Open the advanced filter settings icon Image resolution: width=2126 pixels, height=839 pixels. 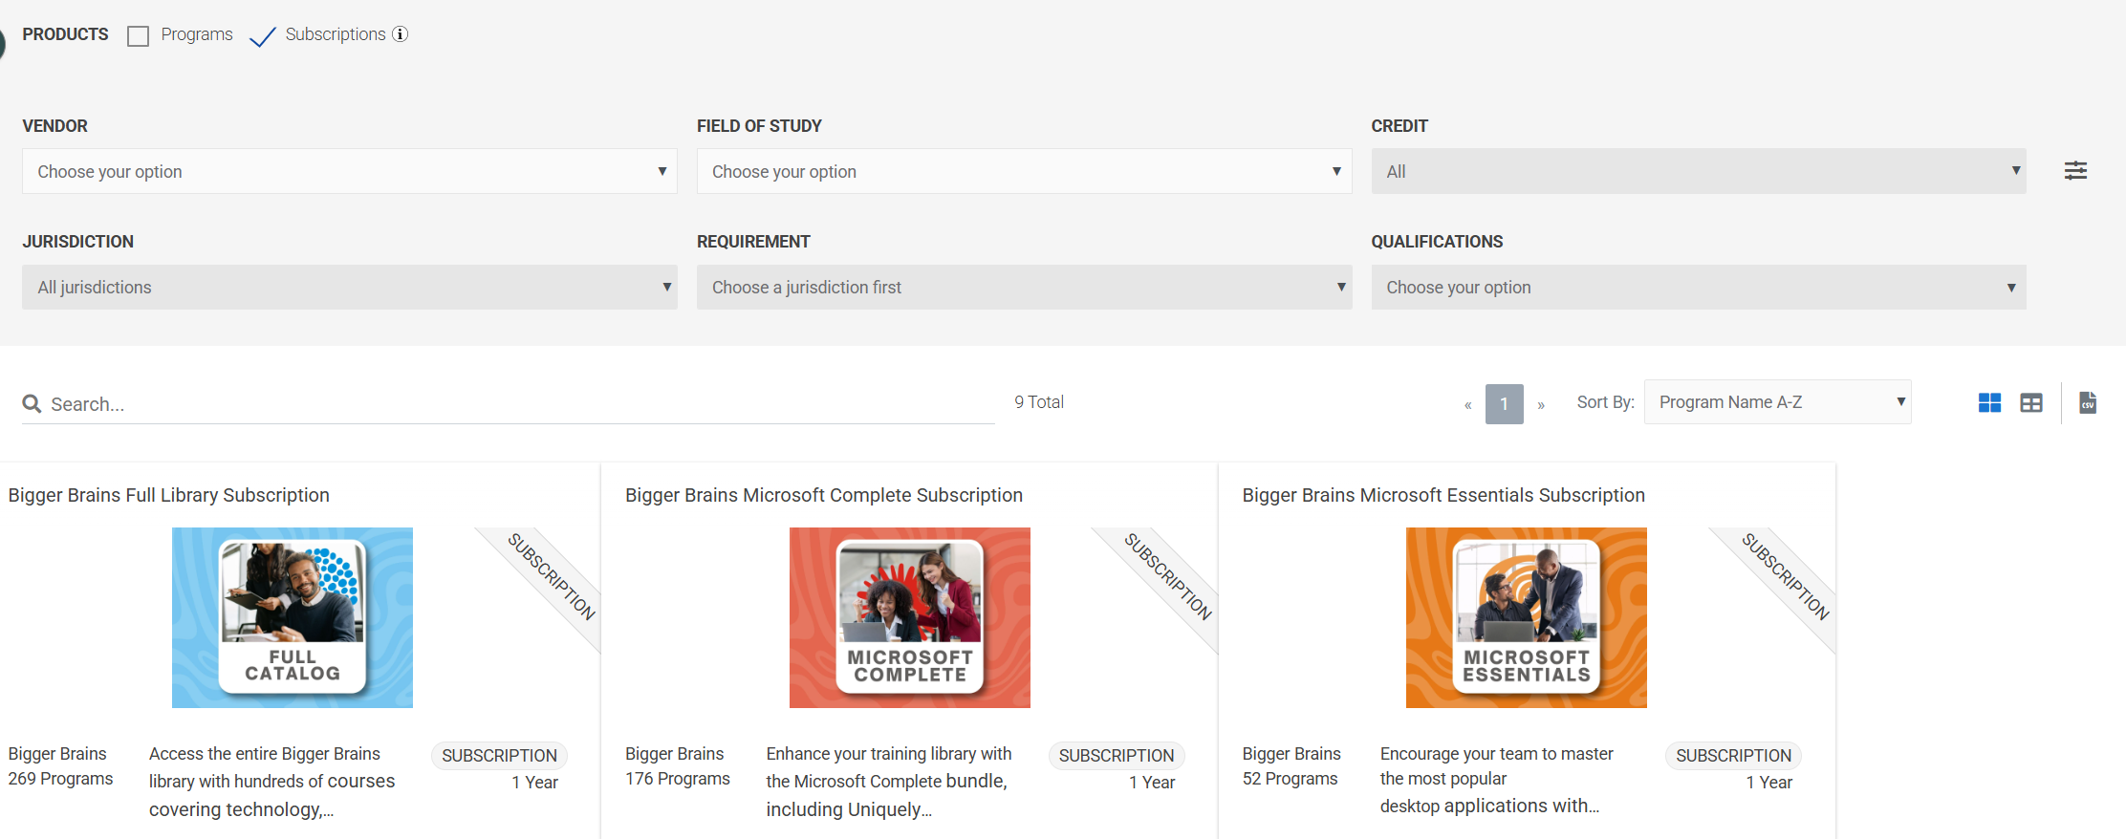pyautogui.click(x=2075, y=171)
